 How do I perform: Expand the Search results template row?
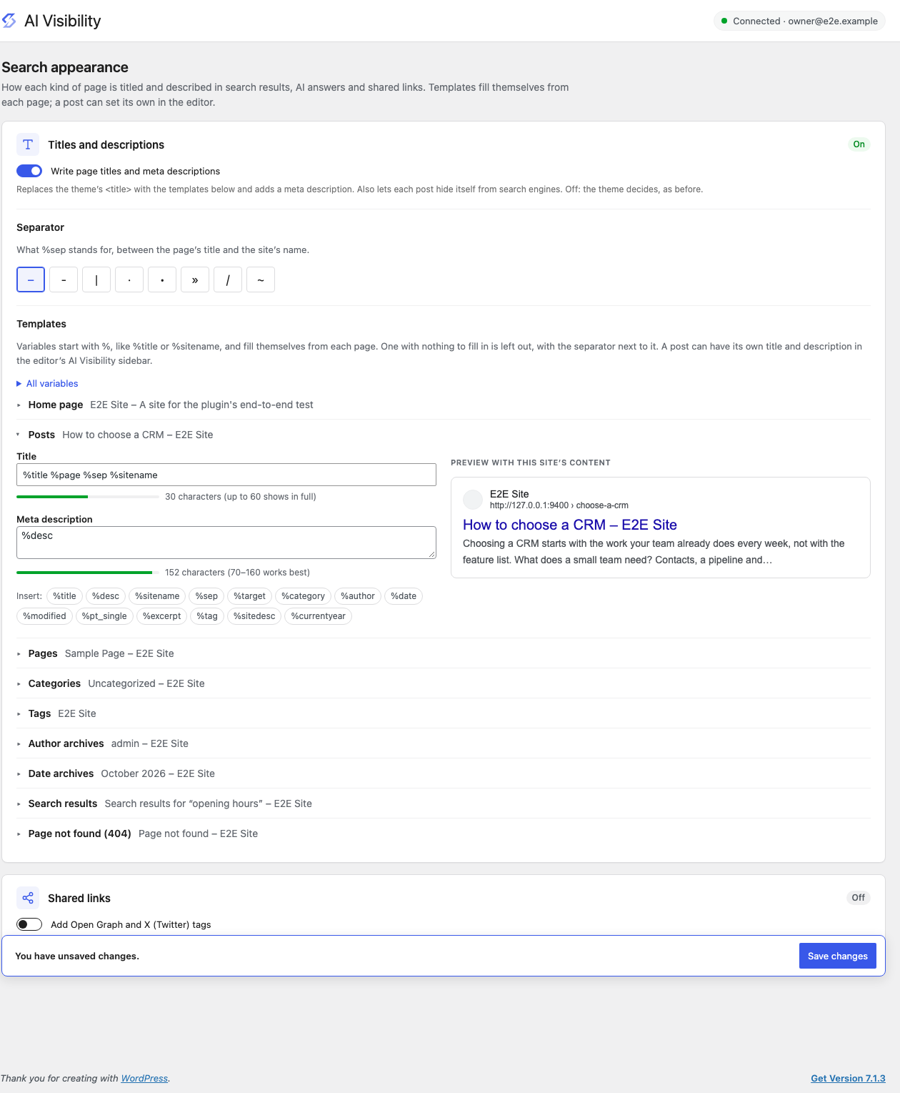point(444,803)
